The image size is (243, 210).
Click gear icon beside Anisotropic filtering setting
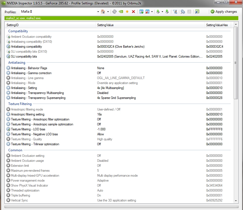(8, 114)
